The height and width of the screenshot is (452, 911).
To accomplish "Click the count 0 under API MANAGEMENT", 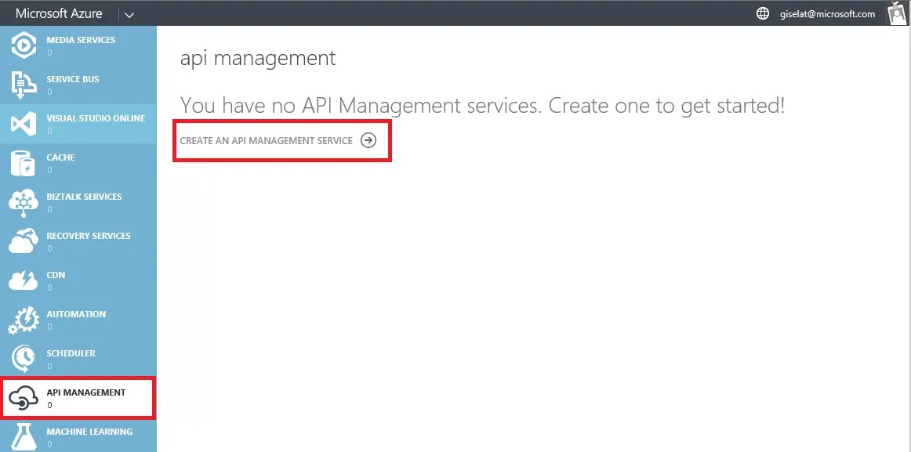I will (x=49, y=405).
